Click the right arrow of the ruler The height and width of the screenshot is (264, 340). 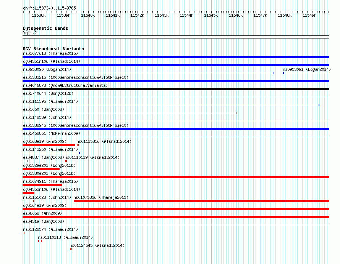point(328,12)
